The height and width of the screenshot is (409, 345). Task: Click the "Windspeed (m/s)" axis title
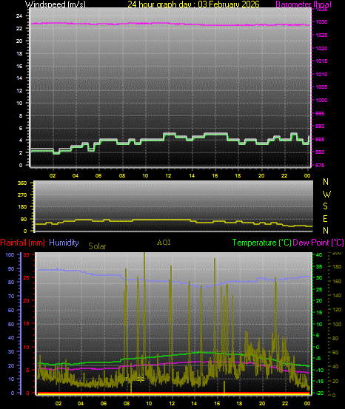(55, 4)
